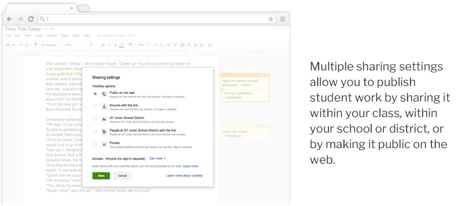Toggle bold formatting in the toolbar
463x206 pixels.
point(103,45)
